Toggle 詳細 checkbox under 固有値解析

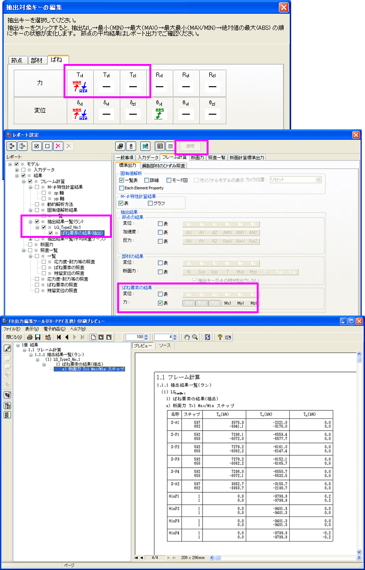147,180
